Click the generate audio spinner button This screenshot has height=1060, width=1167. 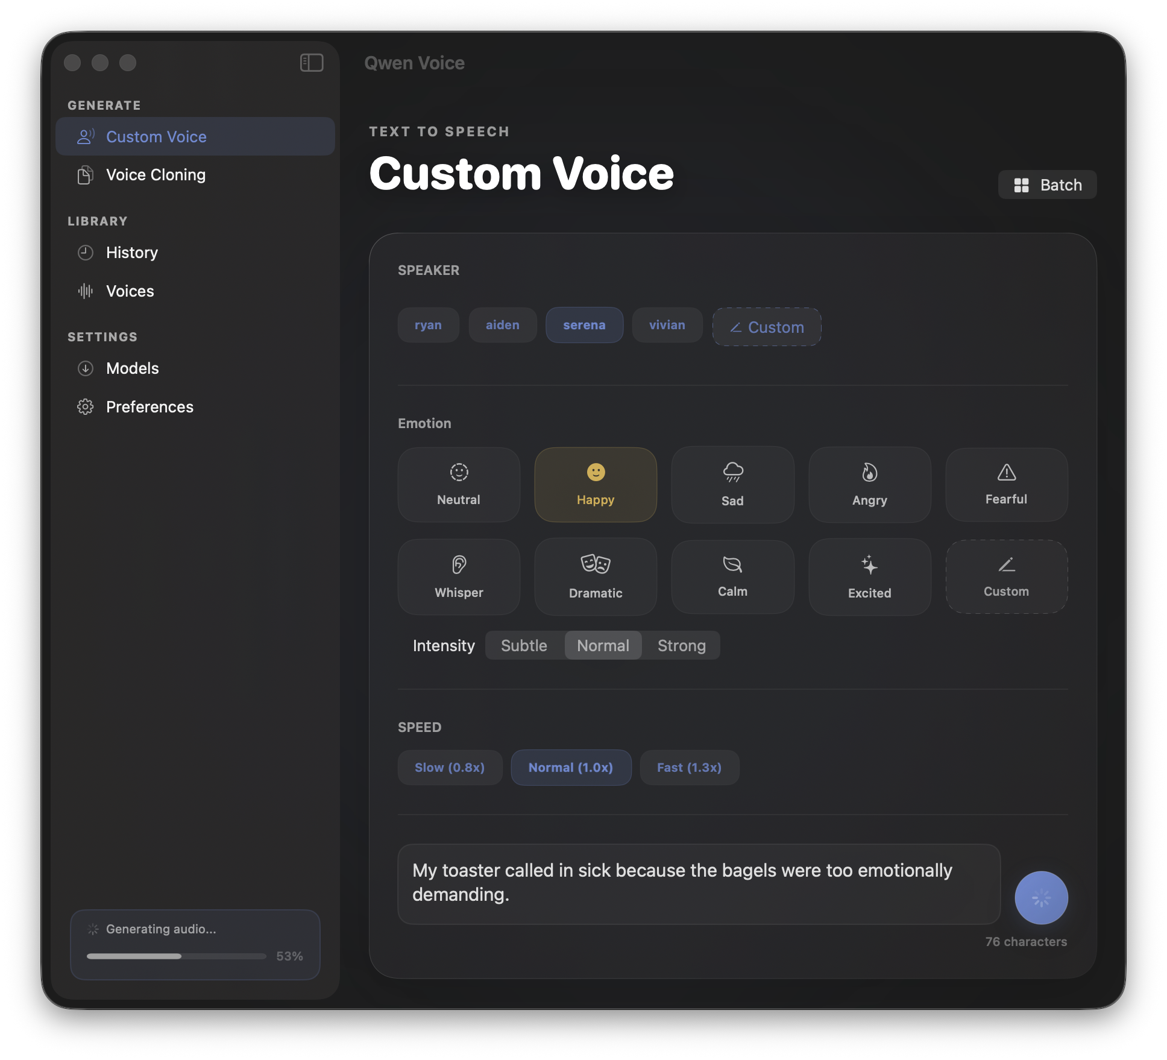click(1040, 897)
